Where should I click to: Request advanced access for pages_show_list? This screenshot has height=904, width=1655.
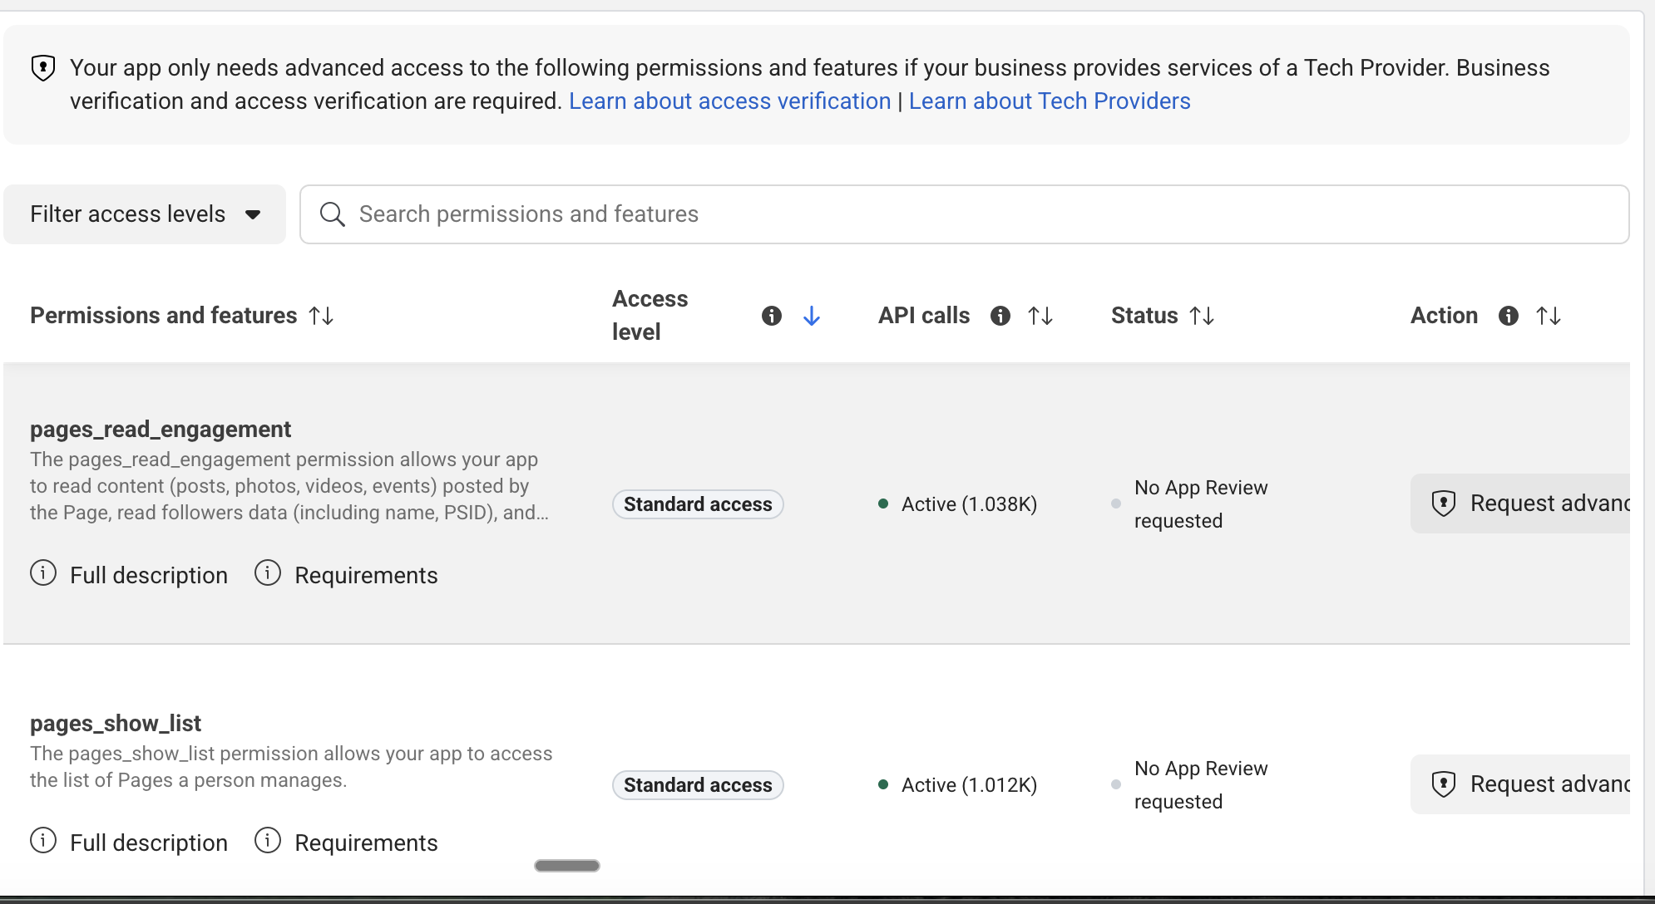coord(1529,784)
